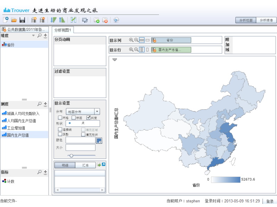Switch to the 分析视图 tab button

coord(246,20)
